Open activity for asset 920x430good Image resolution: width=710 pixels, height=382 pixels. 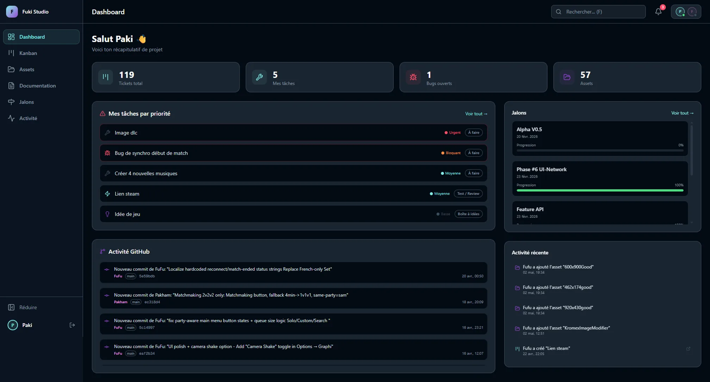602,310
